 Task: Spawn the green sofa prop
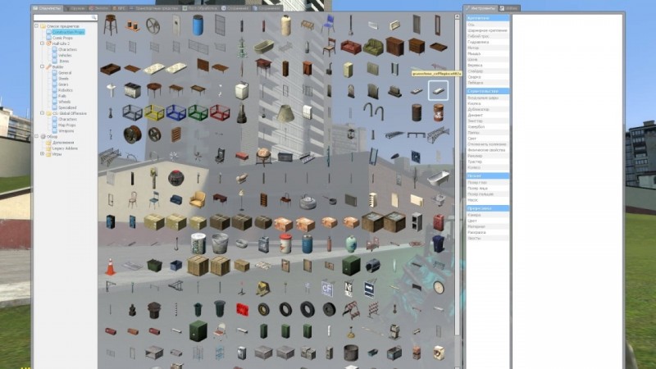pos(373,47)
